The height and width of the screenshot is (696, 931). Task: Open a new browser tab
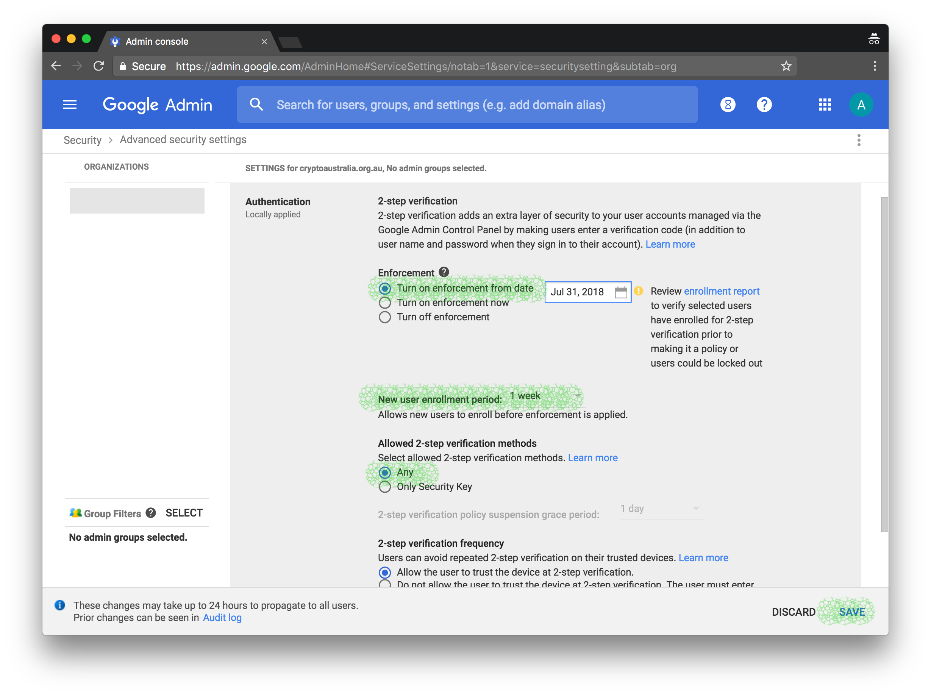coord(291,42)
